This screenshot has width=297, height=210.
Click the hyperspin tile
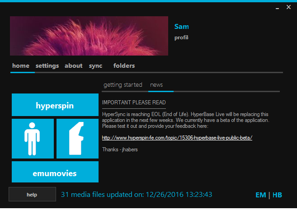tap(55, 105)
